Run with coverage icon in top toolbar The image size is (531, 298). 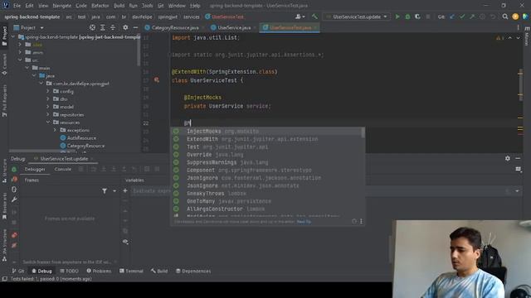pyautogui.click(x=417, y=17)
